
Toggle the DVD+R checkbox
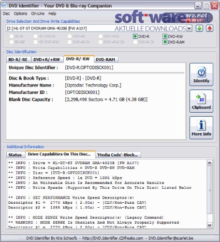tap(70, 36)
